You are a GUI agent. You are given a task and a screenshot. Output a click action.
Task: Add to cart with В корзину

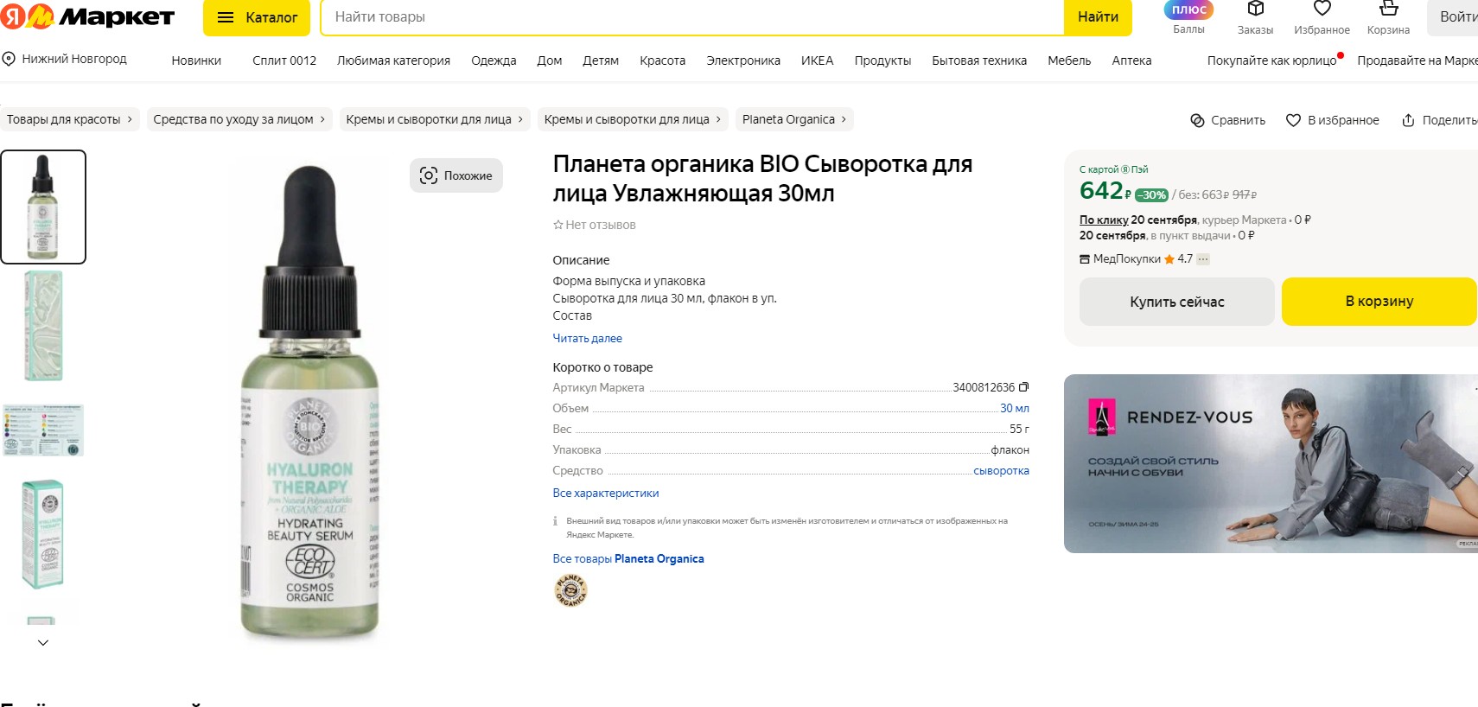(x=1379, y=302)
